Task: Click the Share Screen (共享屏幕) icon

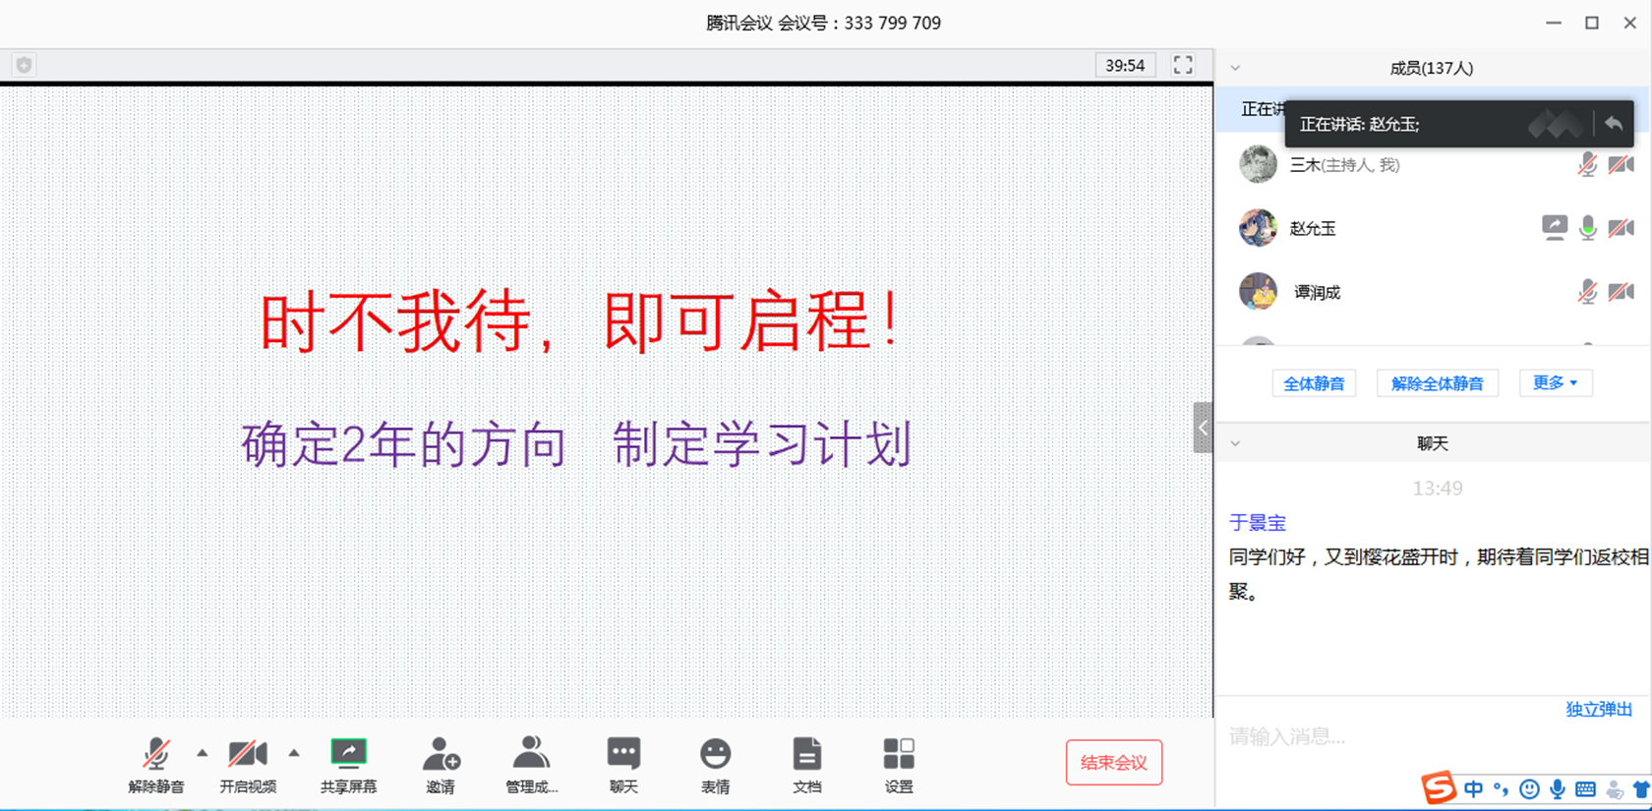Action: (x=348, y=755)
